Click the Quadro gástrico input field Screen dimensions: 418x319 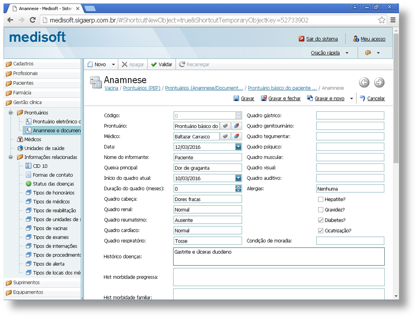click(x=350, y=116)
